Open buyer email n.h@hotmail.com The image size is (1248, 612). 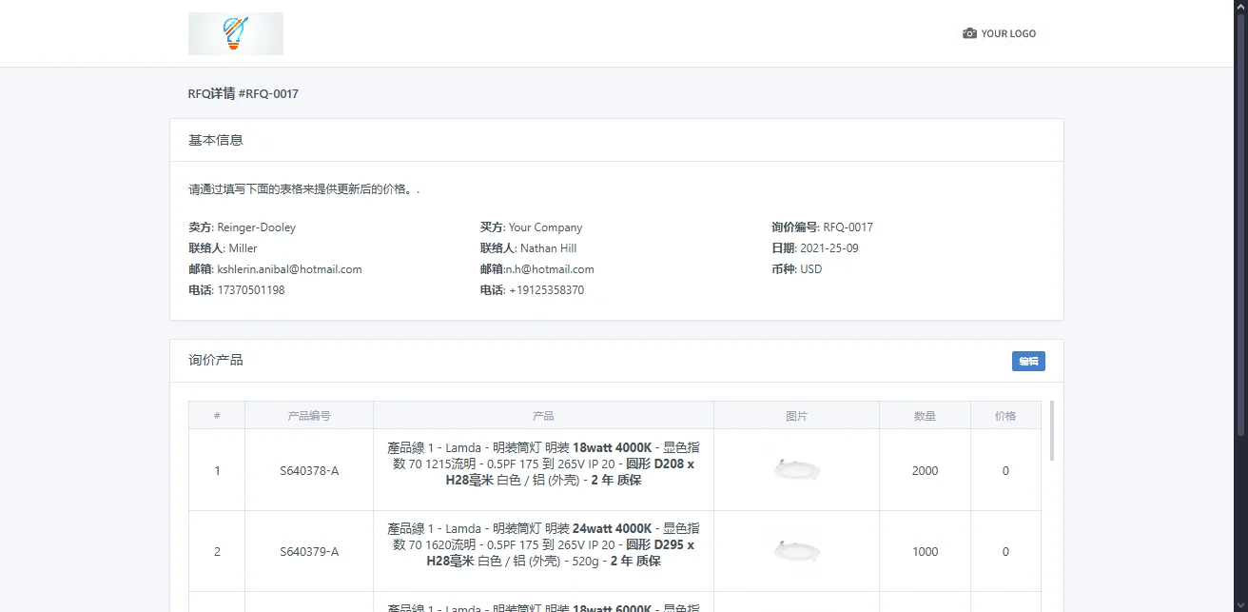point(550,268)
